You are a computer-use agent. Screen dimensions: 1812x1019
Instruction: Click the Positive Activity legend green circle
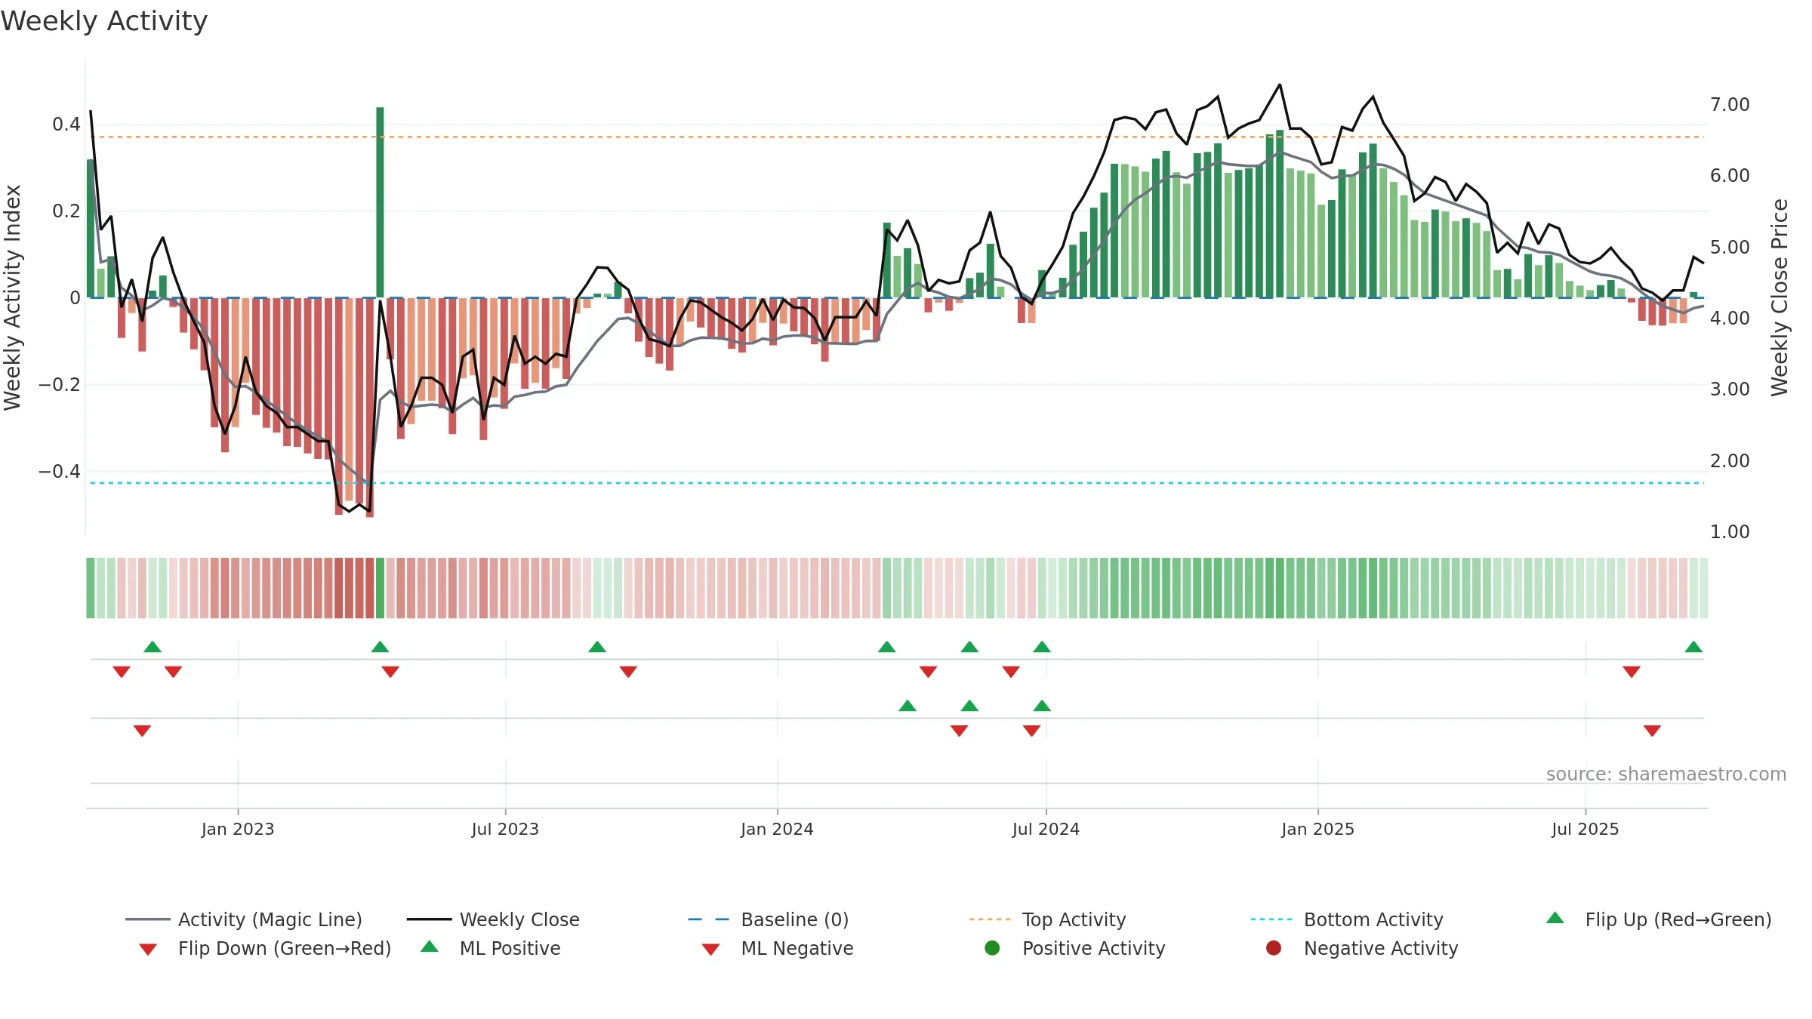coord(993,947)
